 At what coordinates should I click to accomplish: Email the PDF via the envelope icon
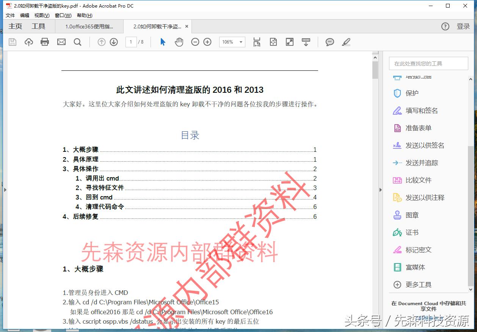61,42
